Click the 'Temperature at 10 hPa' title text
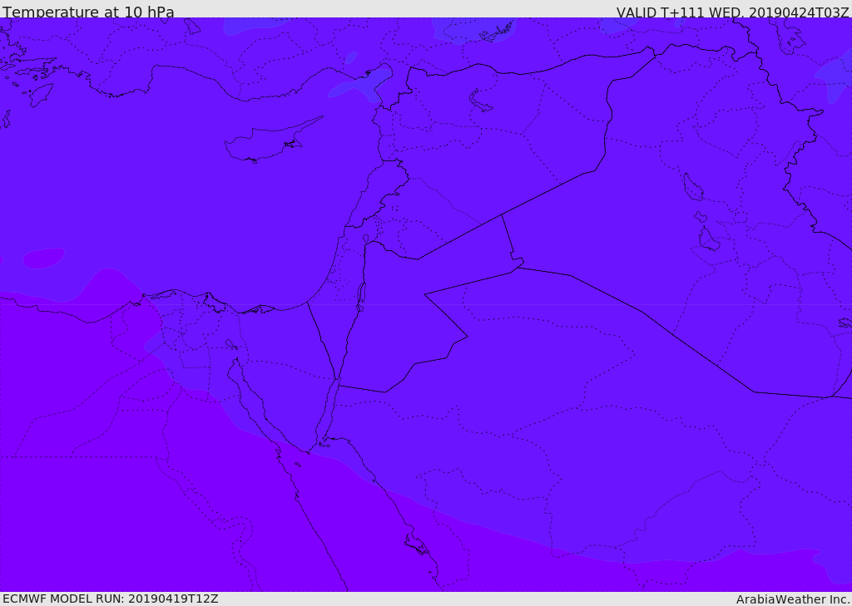The height and width of the screenshot is (606, 852). point(88,12)
